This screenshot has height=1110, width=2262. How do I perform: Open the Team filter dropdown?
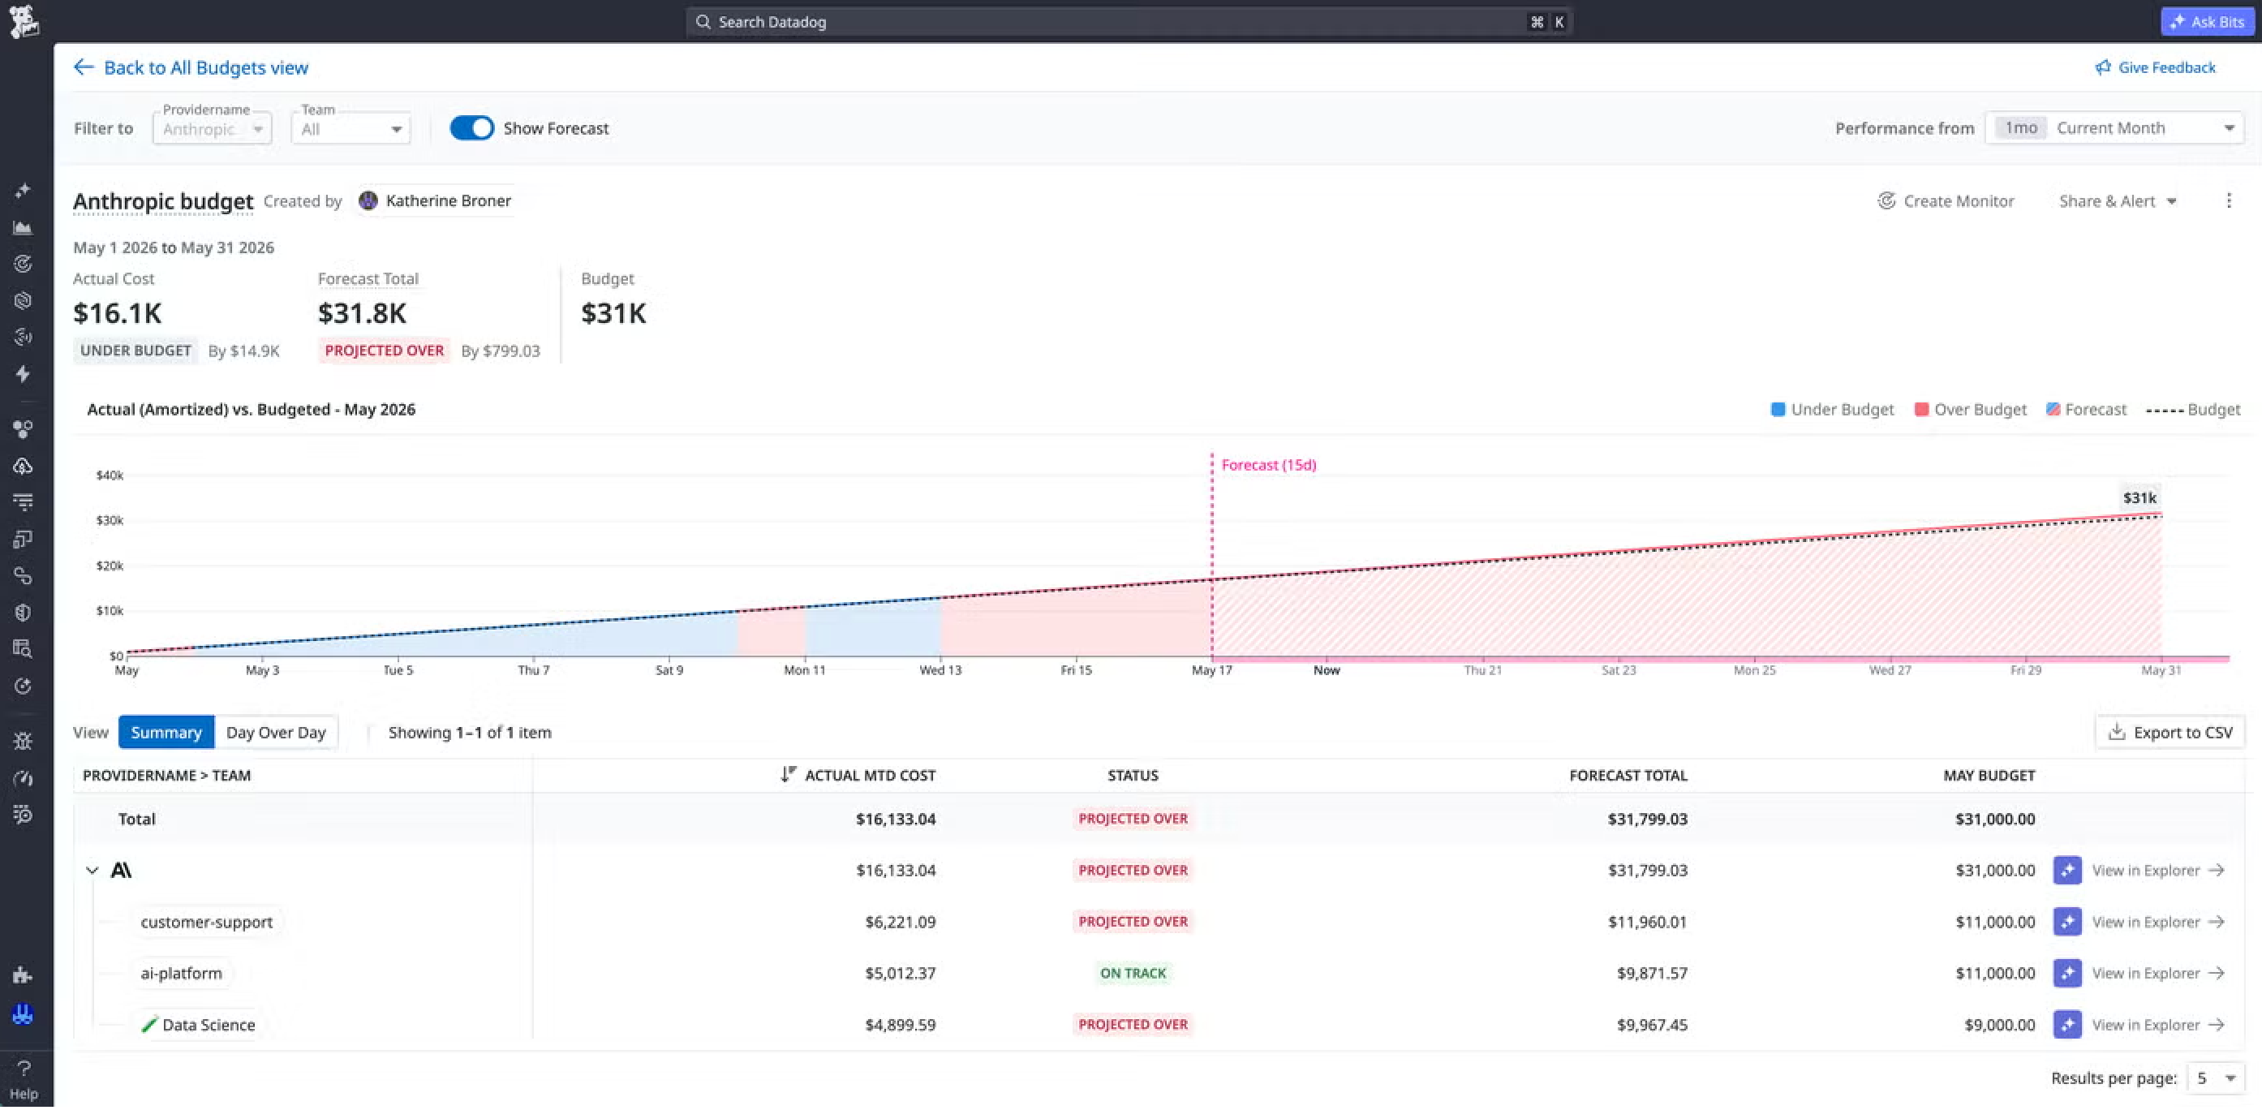click(x=351, y=129)
